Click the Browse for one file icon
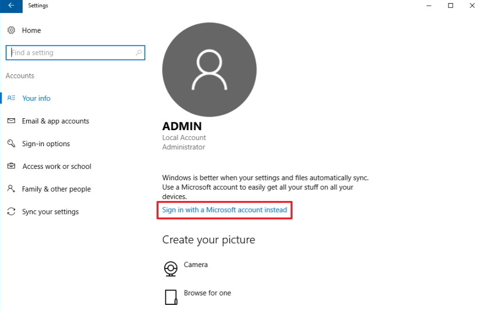The height and width of the screenshot is (311, 479). pyautogui.click(x=171, y=297)
